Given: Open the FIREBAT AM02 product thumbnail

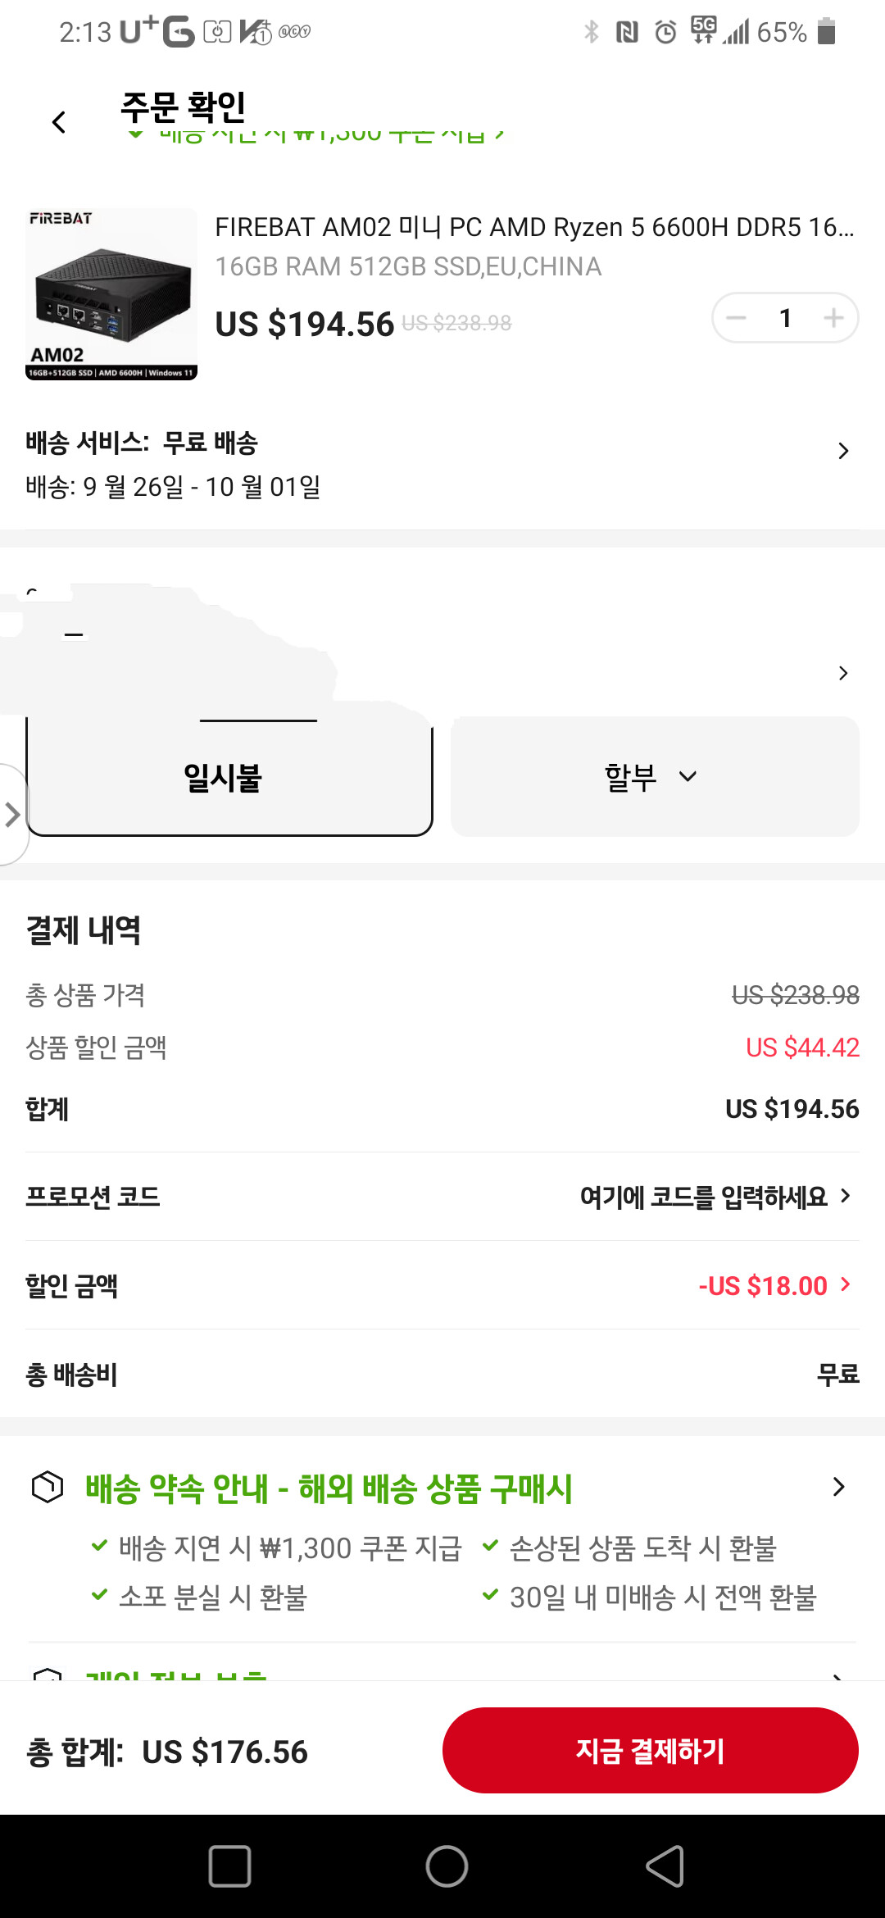Looking at the screenshot, I should point(111,294).
